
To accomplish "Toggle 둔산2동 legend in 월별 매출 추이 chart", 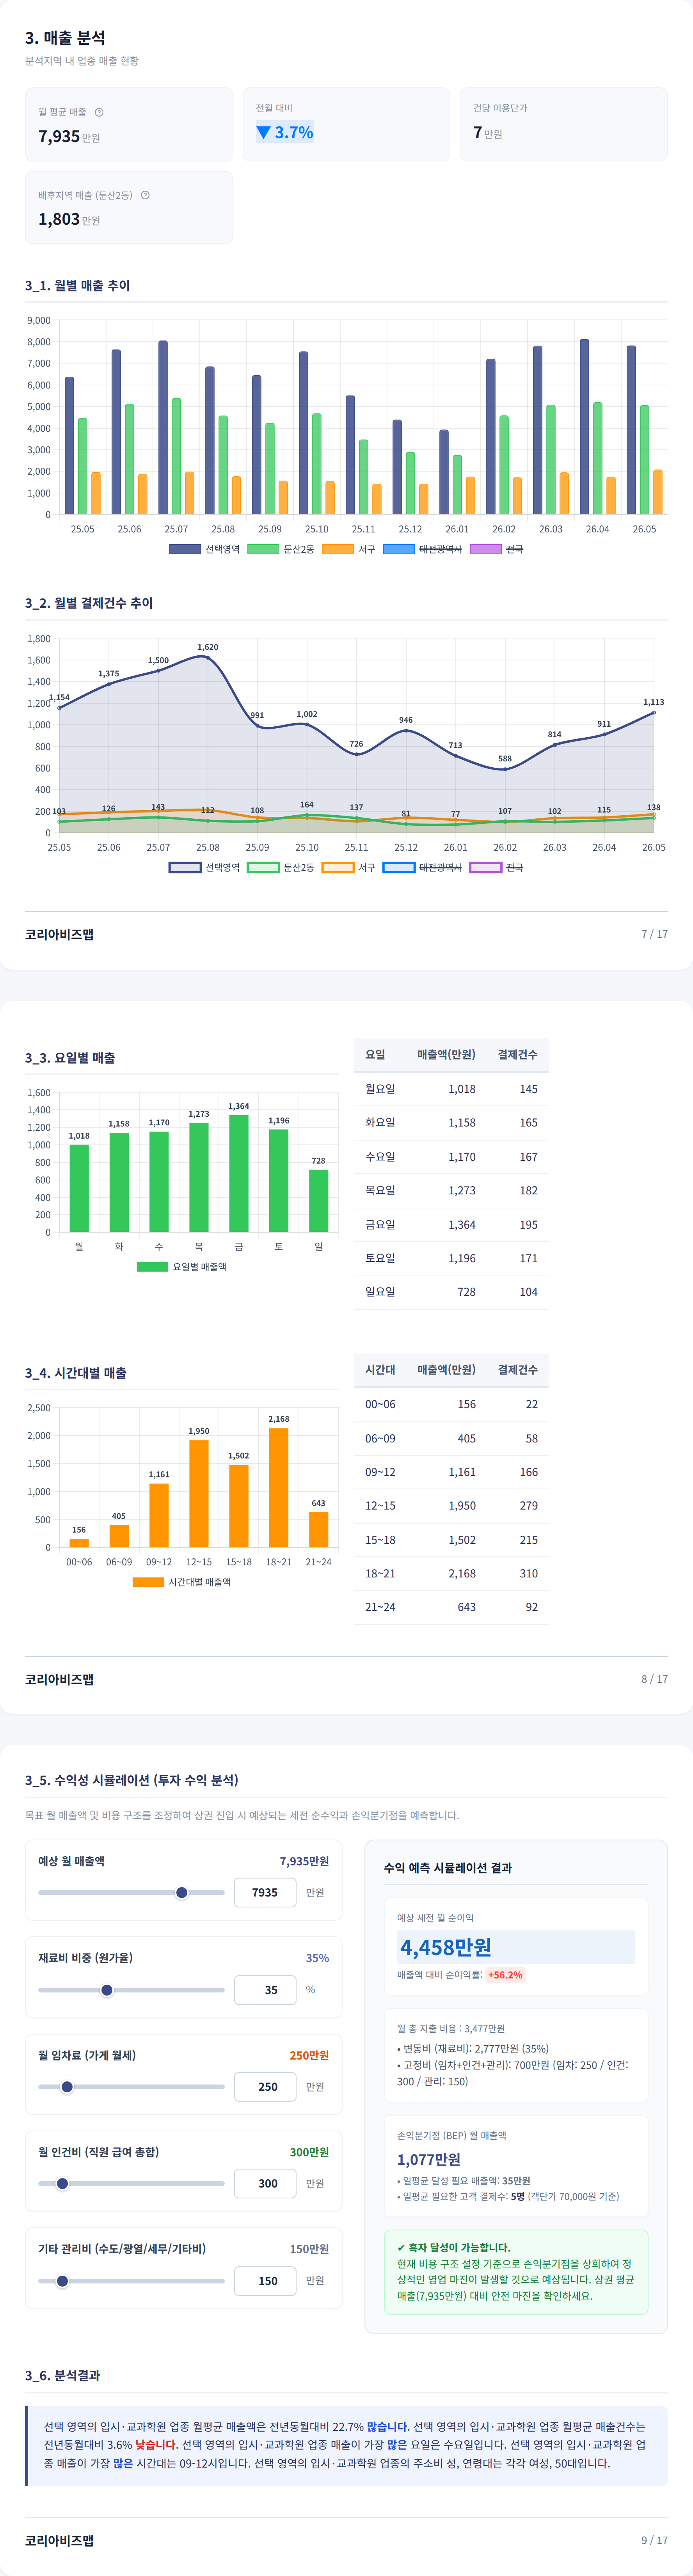I will click(281, 549).
